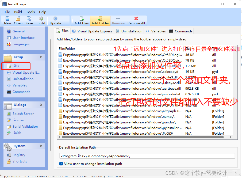Click the Remove All button
The image size is (242, 178).
tap(136, 21)
